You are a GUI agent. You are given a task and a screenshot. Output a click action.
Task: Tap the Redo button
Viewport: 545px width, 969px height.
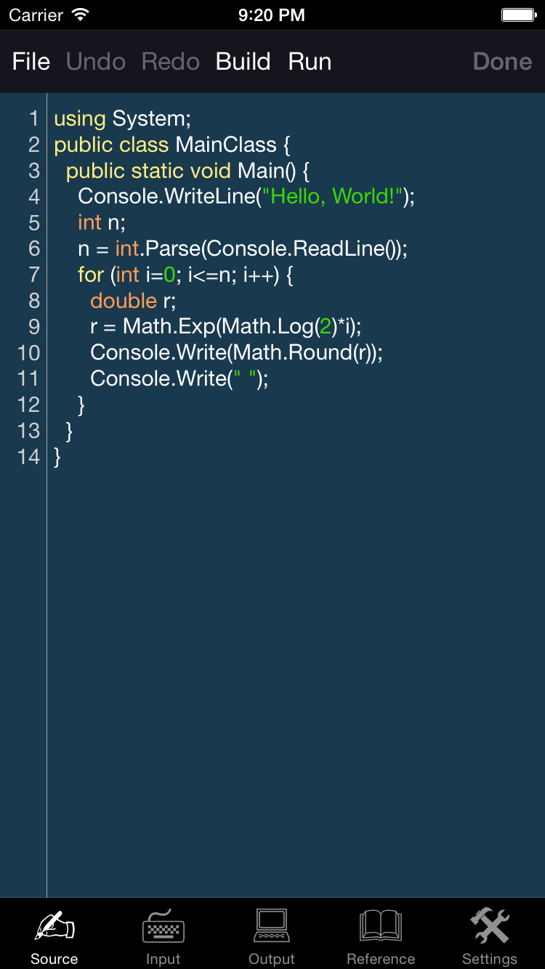point(171,62)
